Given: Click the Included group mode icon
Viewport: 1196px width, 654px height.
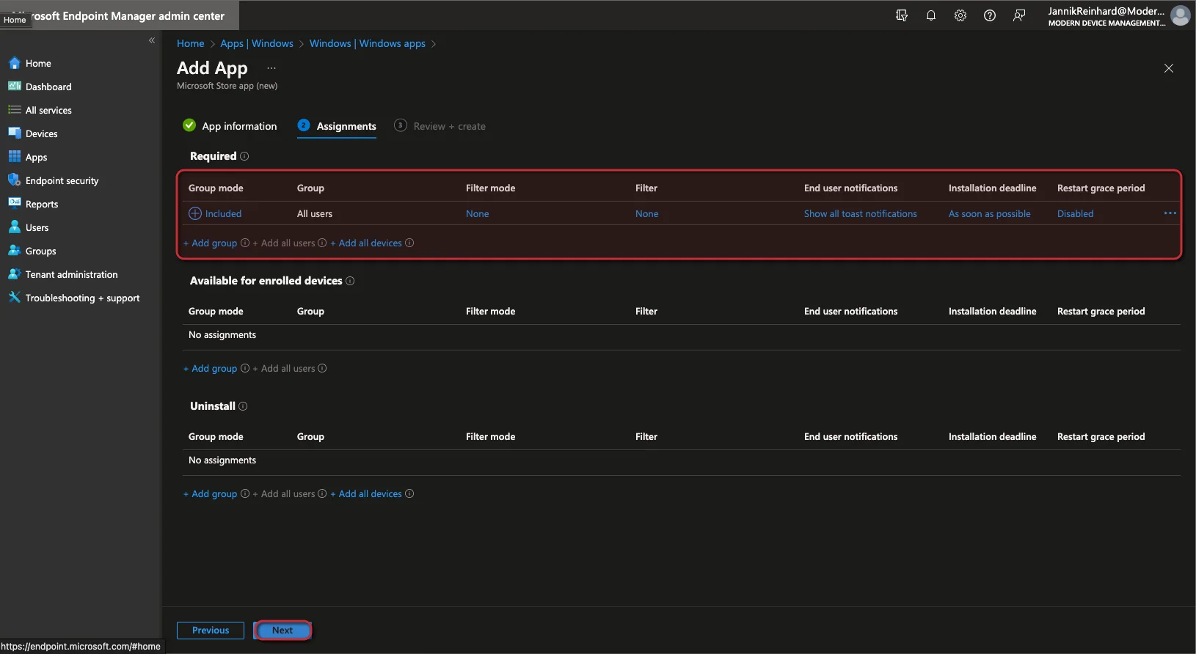Looking at the screenshot, I should click(195, 213).
